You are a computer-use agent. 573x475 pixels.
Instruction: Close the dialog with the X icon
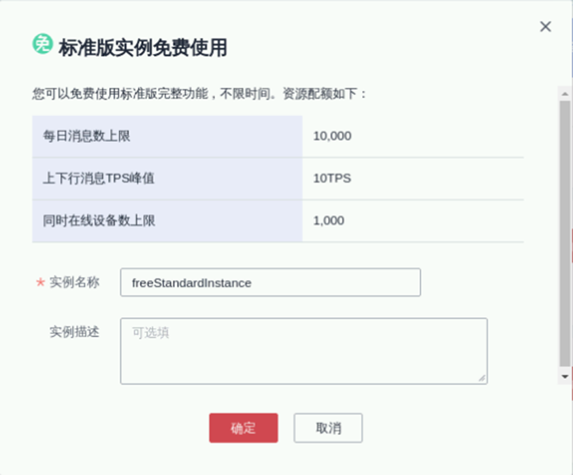(545, 27)
